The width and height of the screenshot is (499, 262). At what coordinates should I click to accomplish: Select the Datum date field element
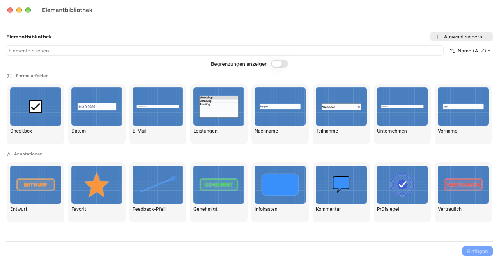(97, 107)
